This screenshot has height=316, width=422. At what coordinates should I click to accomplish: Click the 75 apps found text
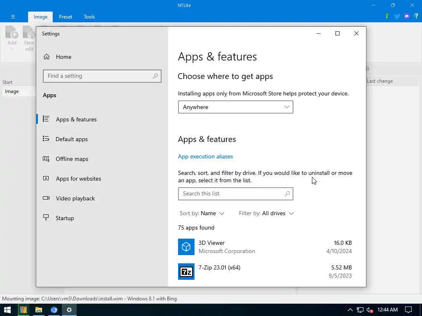[196, 228]
